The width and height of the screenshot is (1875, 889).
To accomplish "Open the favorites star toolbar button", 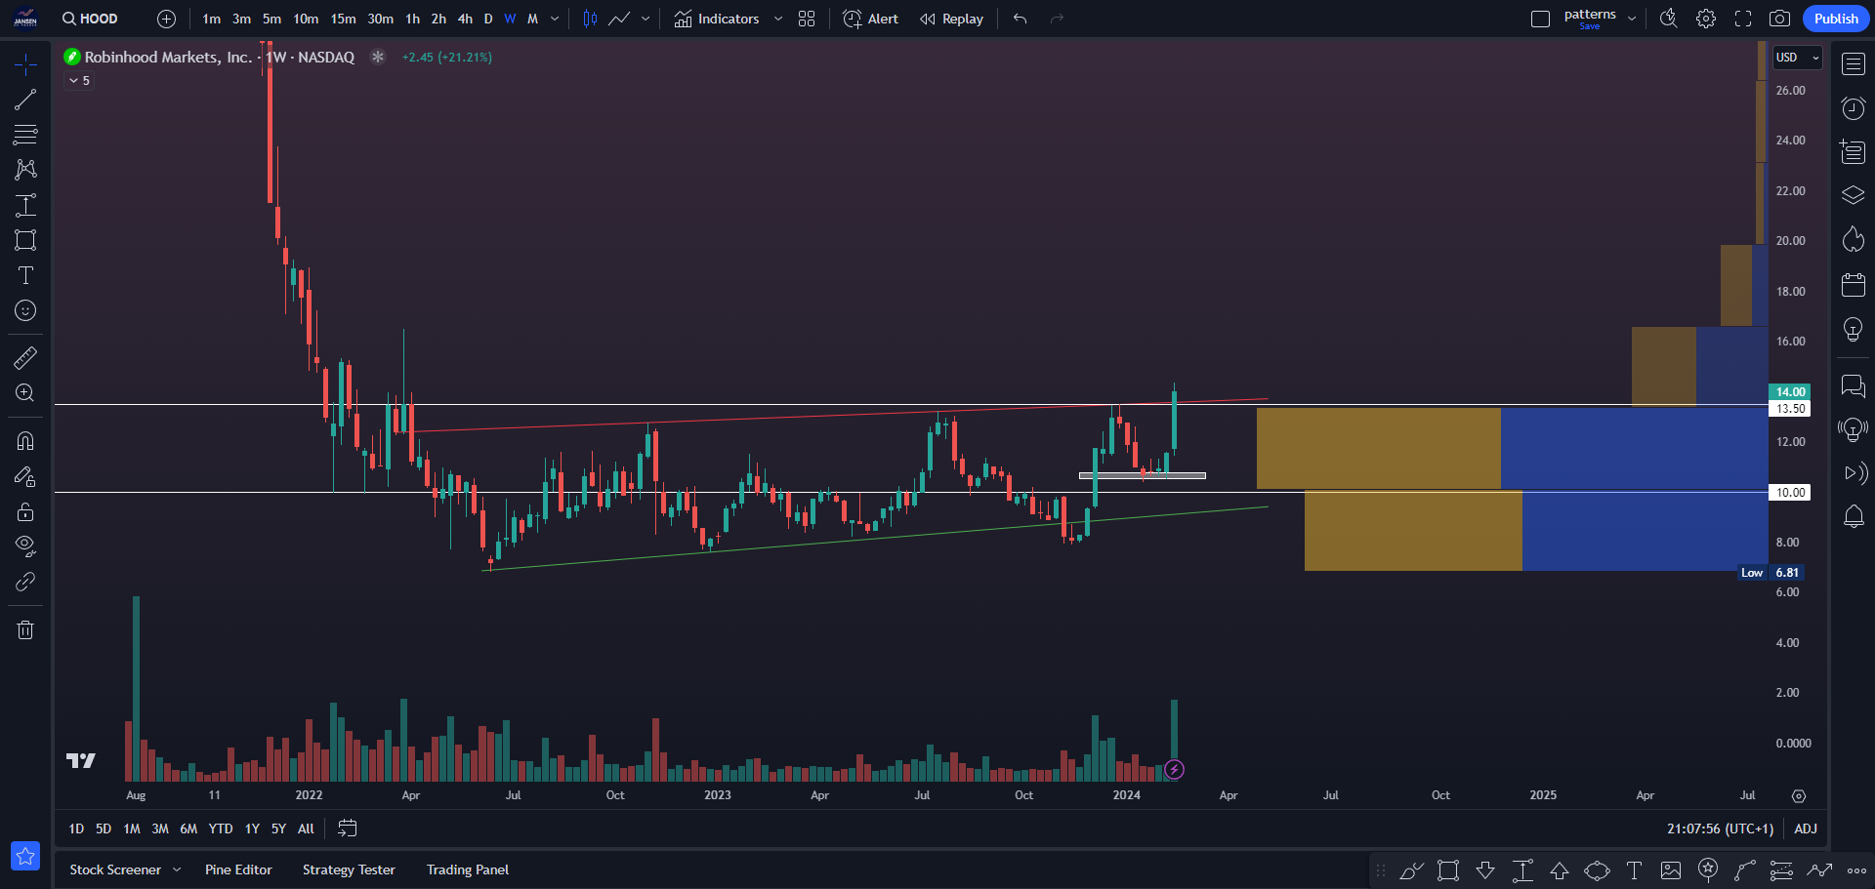I will (x=25, y=856).
